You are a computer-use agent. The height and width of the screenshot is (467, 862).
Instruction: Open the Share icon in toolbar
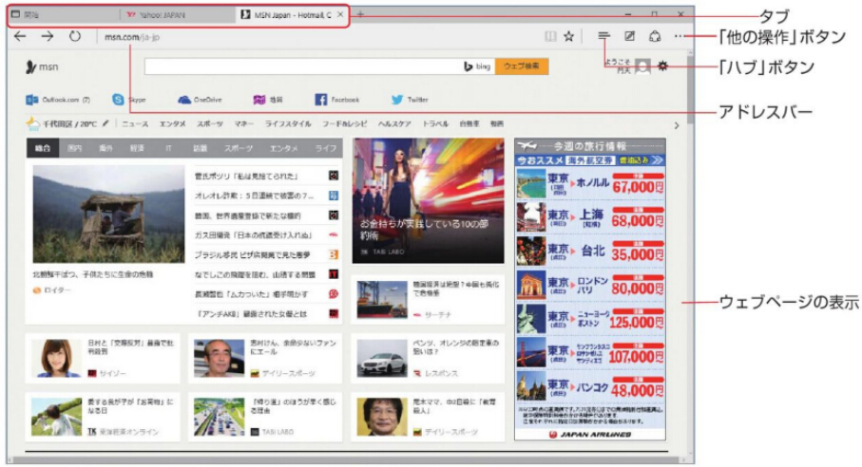point(655,36)
